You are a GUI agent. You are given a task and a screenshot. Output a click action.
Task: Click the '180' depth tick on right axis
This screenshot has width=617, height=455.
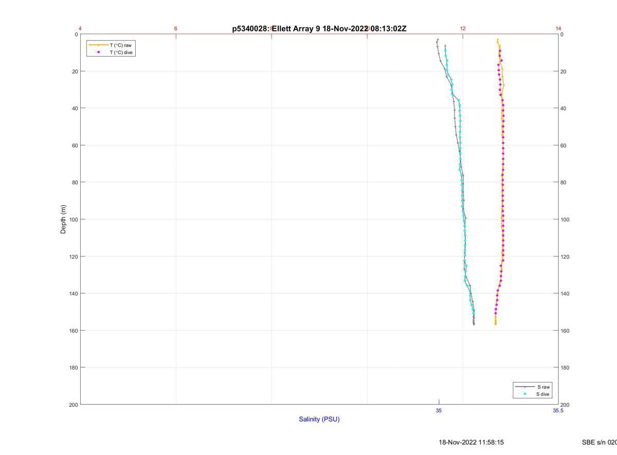click(x=565, y=368)
